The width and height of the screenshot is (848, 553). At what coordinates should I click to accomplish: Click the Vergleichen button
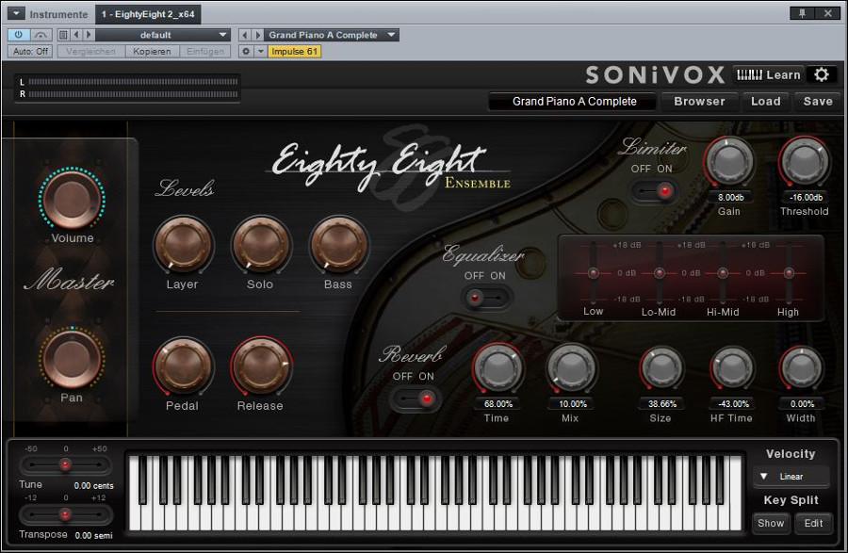click(90, 52)
